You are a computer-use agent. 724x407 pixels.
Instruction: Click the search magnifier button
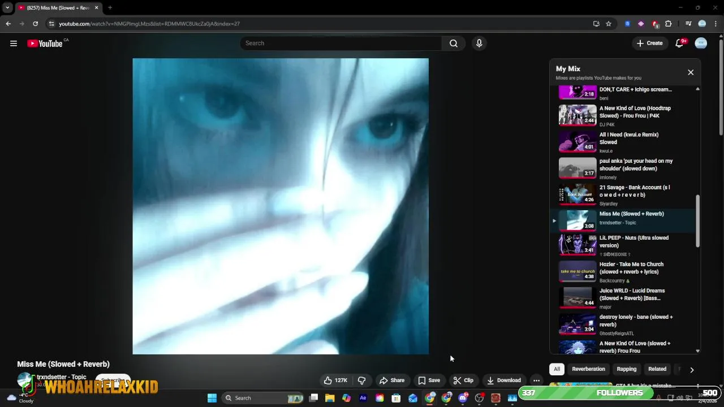coord(454,44)
